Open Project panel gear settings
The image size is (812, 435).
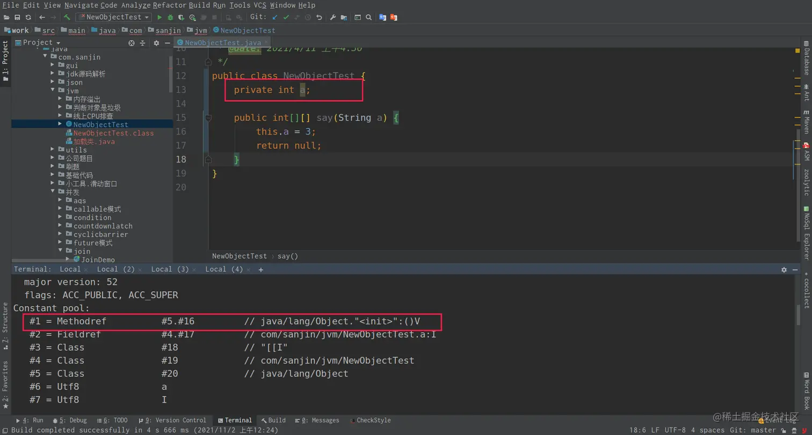tap(156, 43)
